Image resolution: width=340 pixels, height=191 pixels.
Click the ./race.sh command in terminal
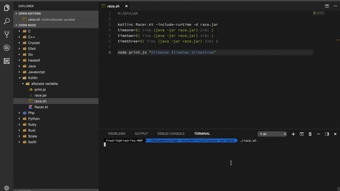click(248, 141)
